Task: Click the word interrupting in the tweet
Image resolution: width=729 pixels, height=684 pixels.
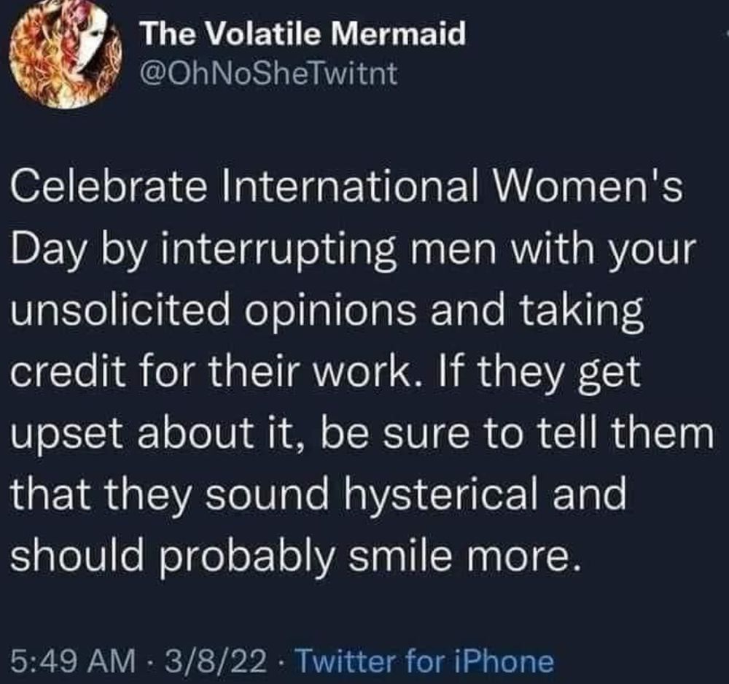Action: coord(278,250)
